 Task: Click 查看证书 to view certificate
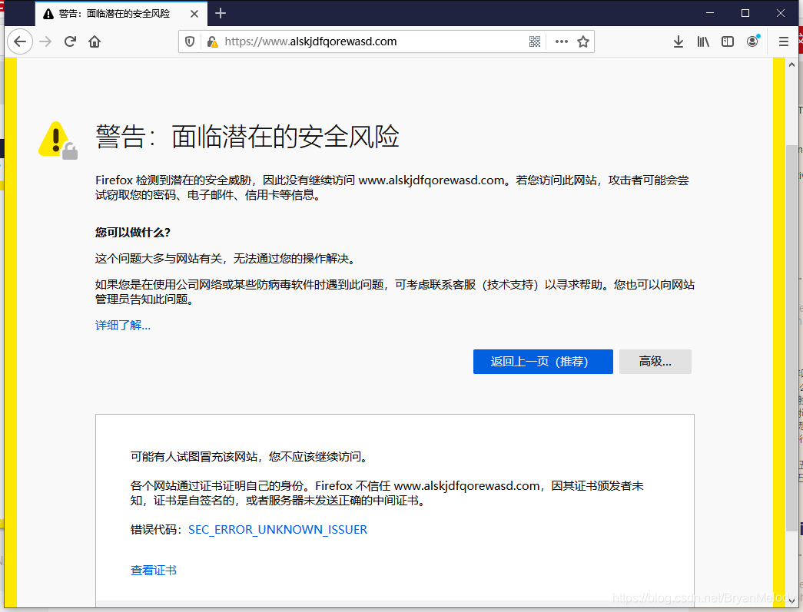(x=154, y=570)
